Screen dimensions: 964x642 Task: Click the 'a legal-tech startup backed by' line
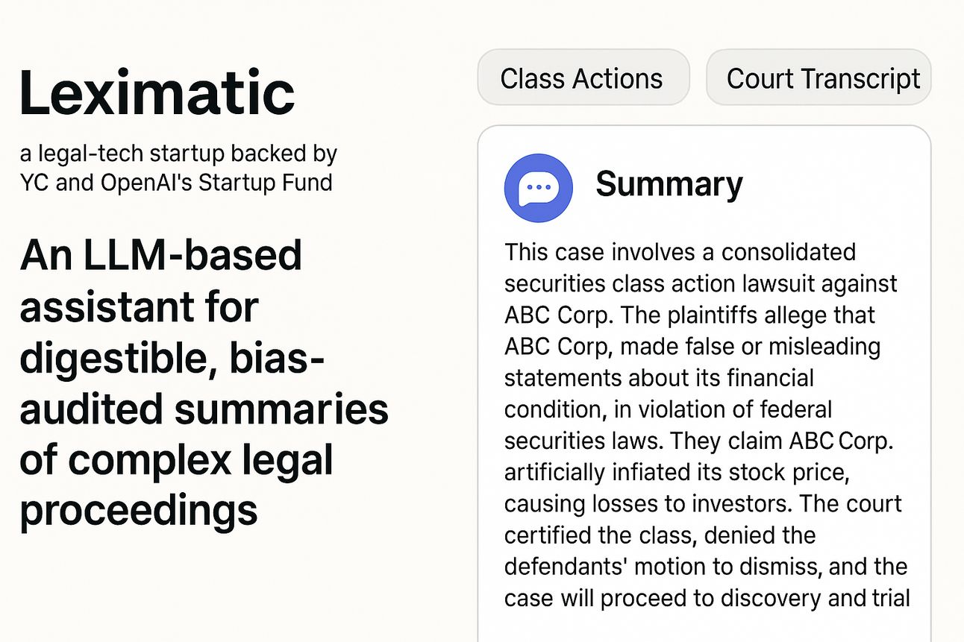coord(179,154)
